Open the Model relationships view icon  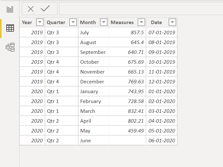point(10,47)
